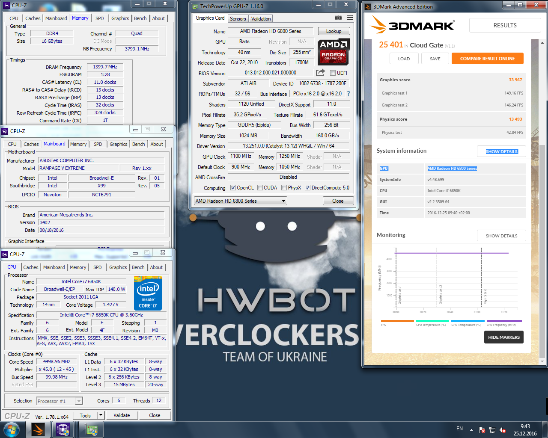
Task: Open the SPD tab in the CPU-Z Memory window
Action: click(100, 18)
